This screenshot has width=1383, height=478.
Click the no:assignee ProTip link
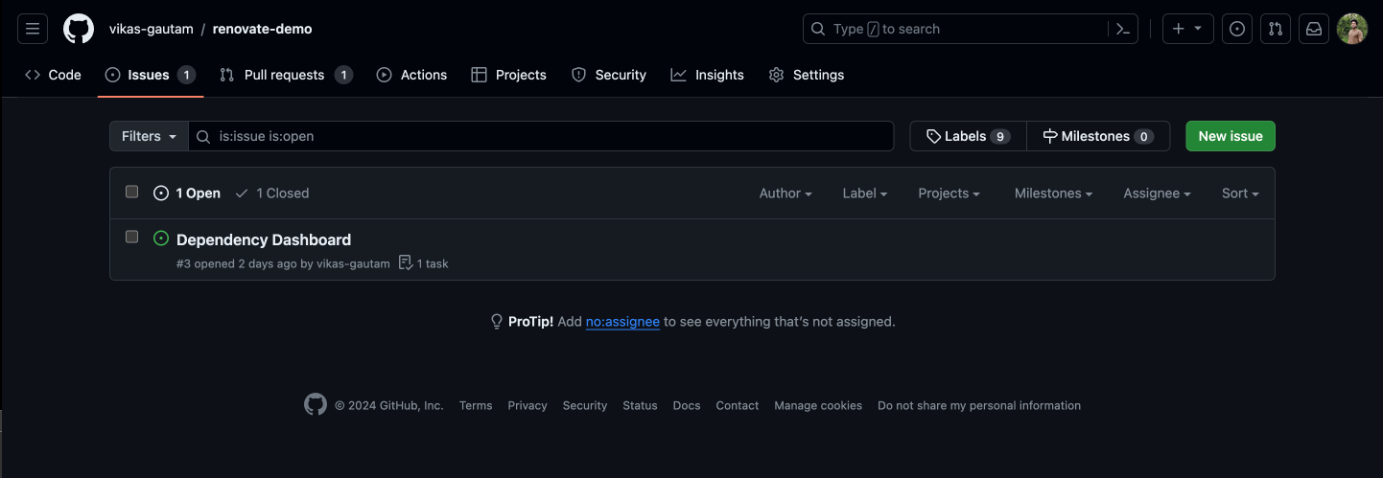622,322
